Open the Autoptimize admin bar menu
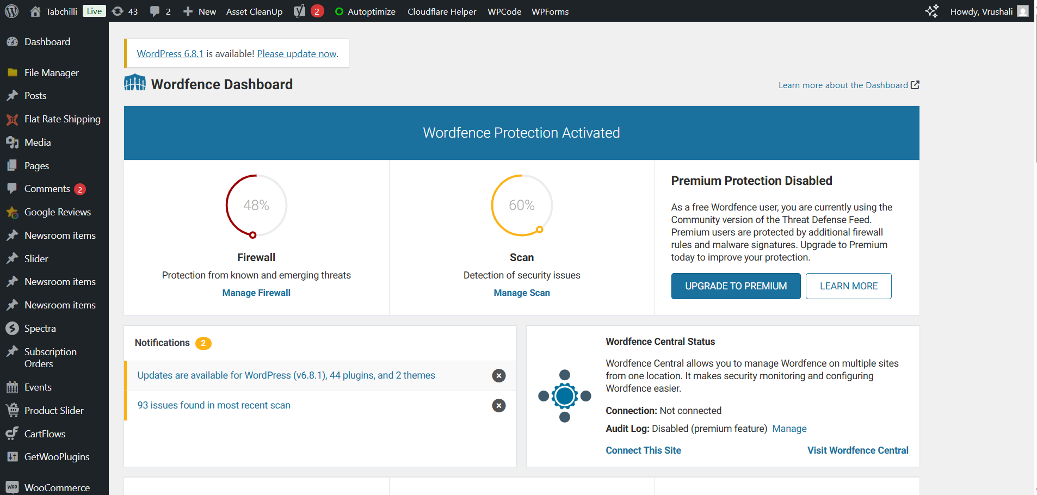 click(x=365, y=11)
